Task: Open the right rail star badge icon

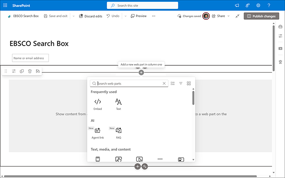Action: pyautogui.click(x=280, y=62)
